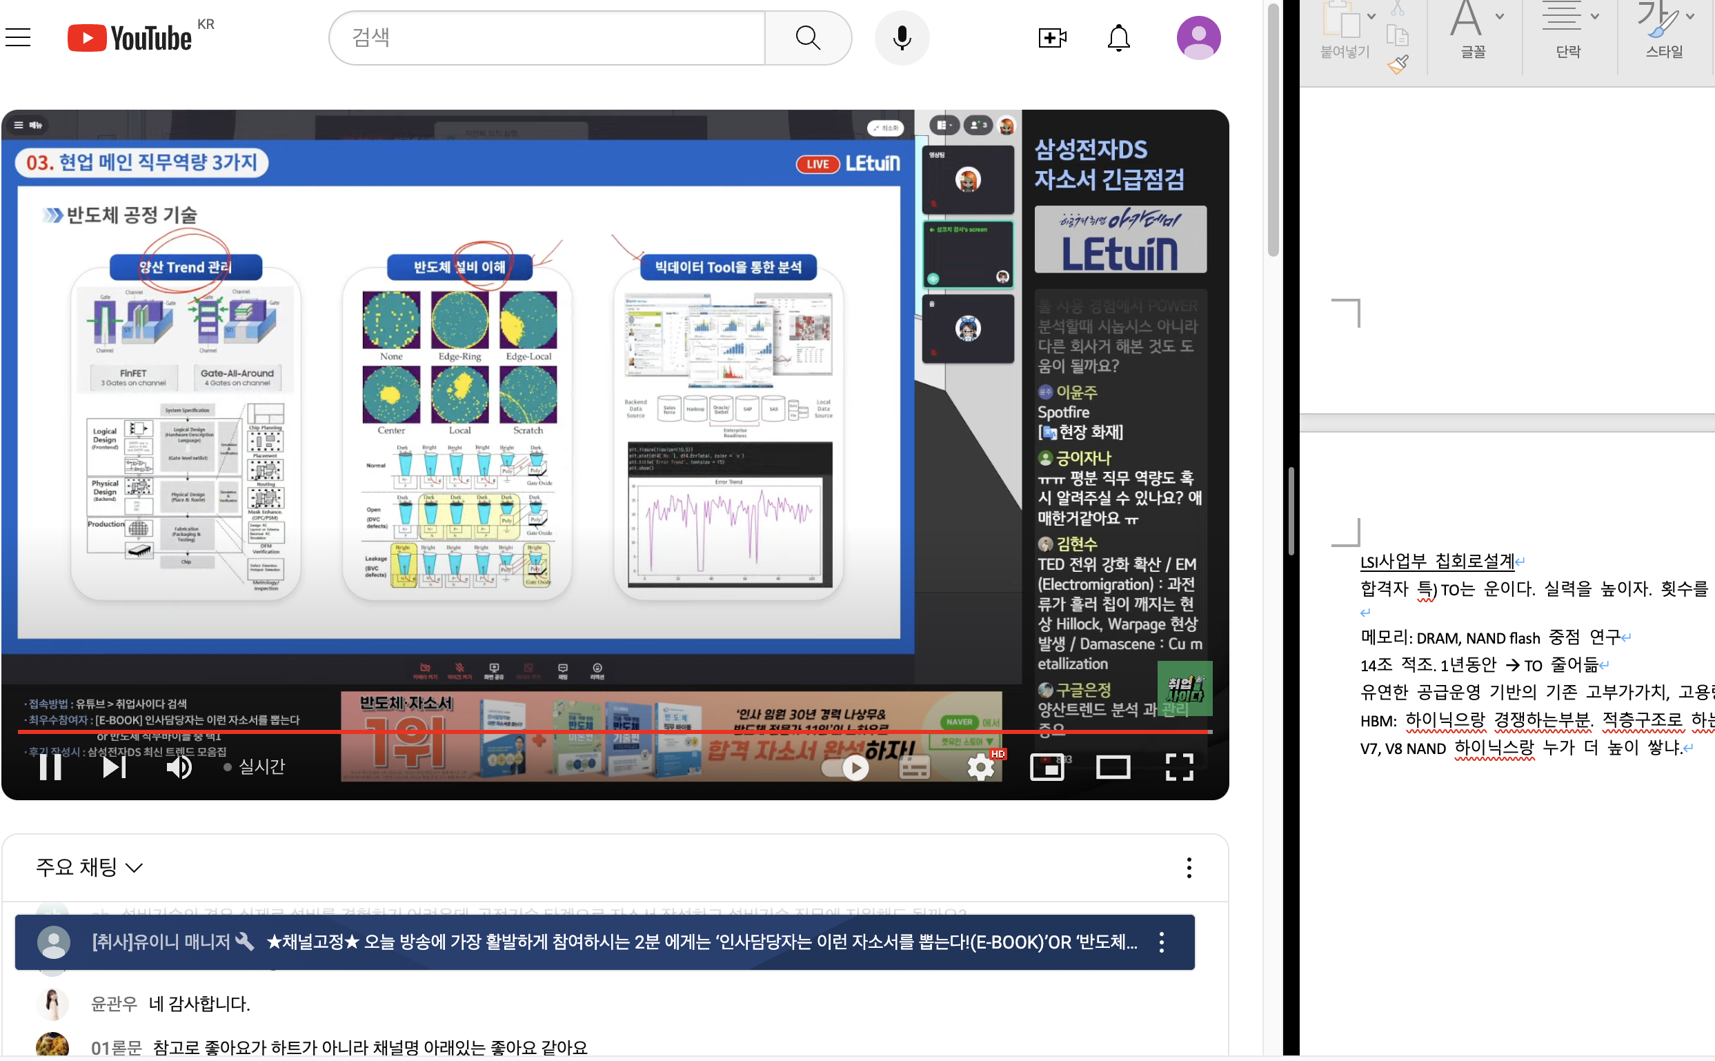The width and height of the screenshot is (1715, 1061).
Task: Click the YouTube page vertical scrollbar
Action: click(1273, 130)
